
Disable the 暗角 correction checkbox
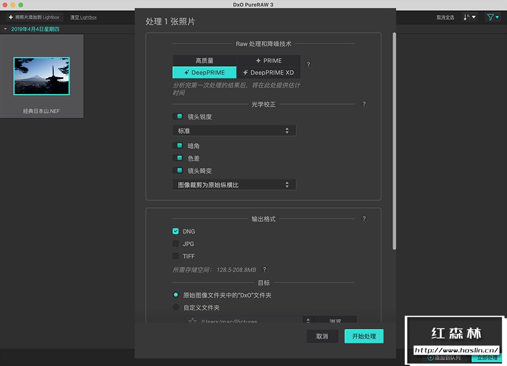(178, 145)
